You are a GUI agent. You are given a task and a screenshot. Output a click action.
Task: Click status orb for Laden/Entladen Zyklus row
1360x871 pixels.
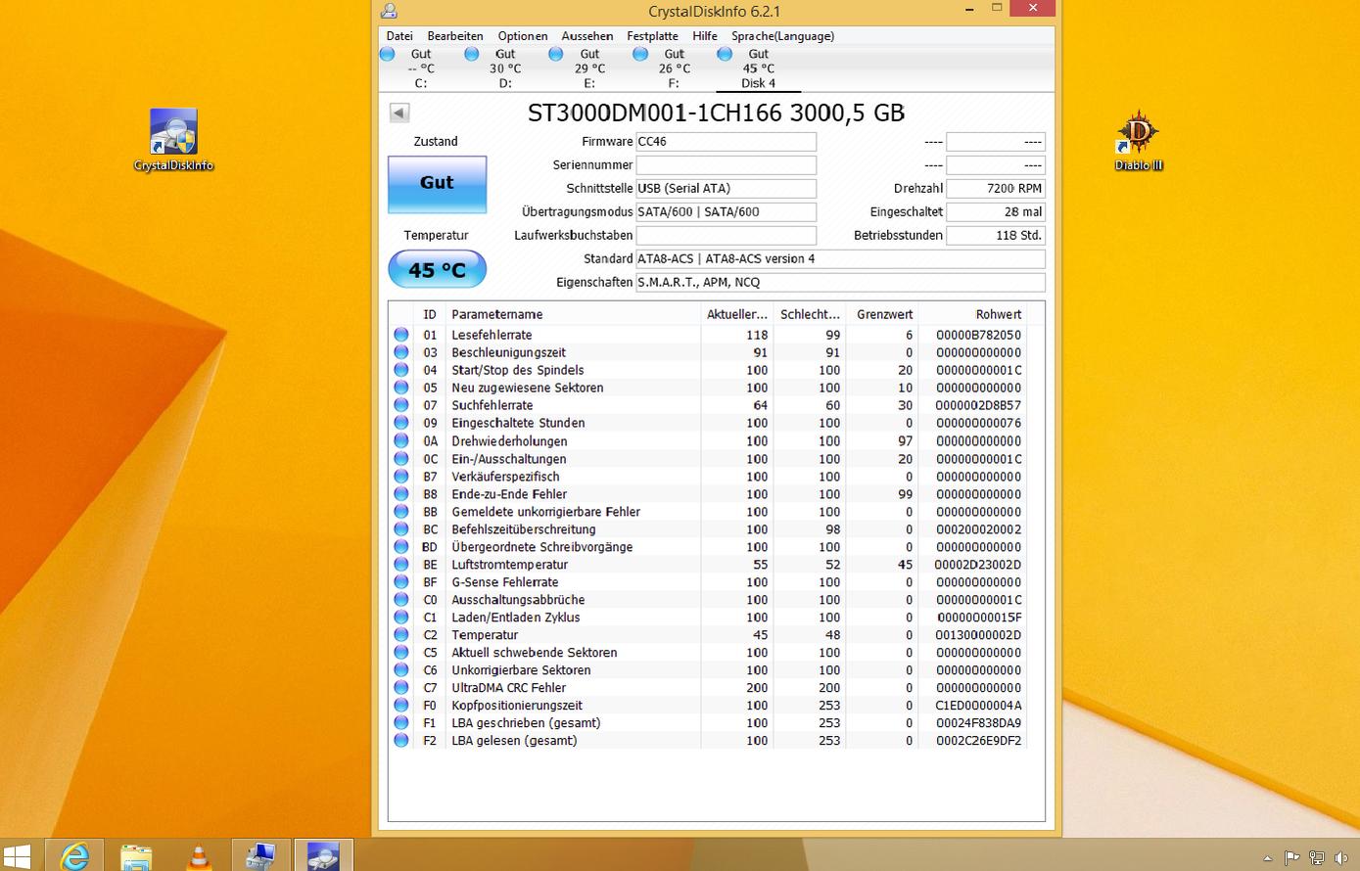point(401,618)
